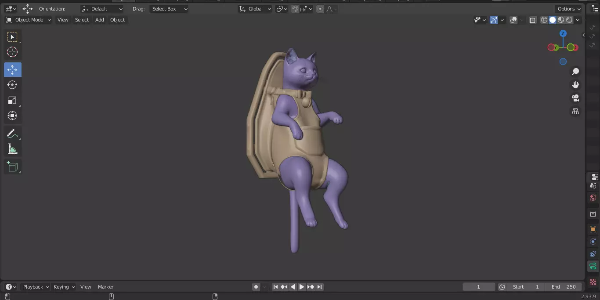Viewport: 600px width, 300px height.
Task: Open the Orientation Default dropdown
Action: (102, 9)
